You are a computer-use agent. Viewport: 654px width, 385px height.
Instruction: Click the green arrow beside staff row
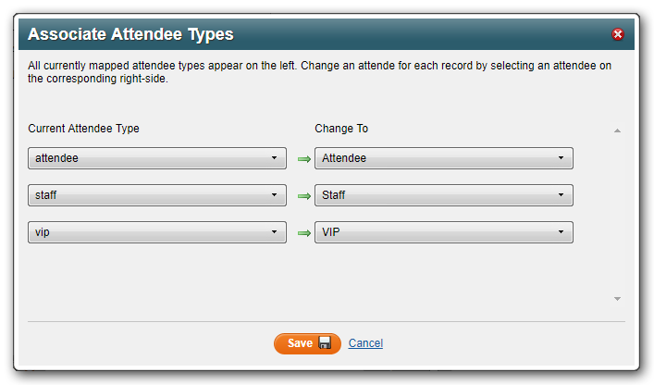click(x=303, y=196)
